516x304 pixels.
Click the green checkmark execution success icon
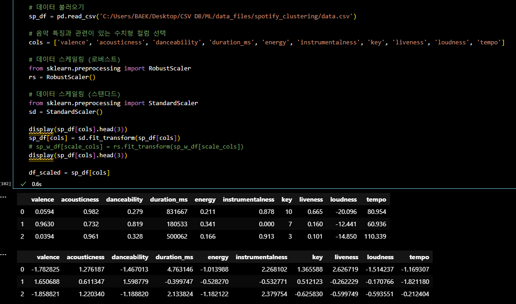click(23, 184)
